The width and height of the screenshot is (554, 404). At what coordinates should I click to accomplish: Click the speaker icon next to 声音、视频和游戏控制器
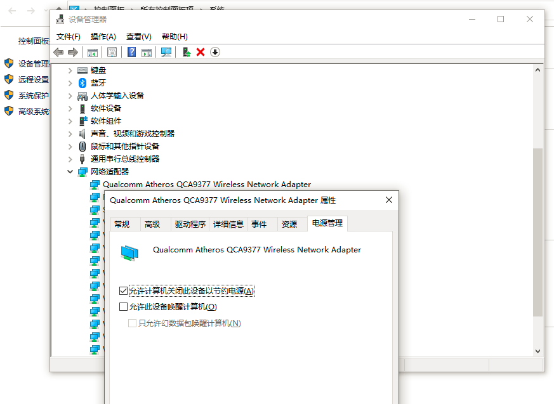click(x=82, y=133)
